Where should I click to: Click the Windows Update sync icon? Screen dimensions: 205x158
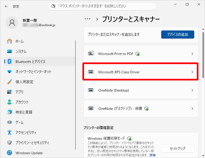coord(9,153)
